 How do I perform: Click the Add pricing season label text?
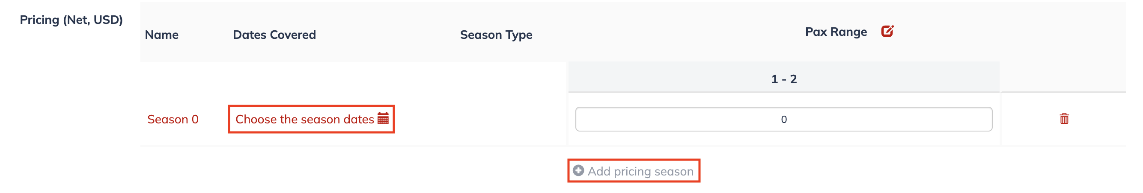coord(640,171)
